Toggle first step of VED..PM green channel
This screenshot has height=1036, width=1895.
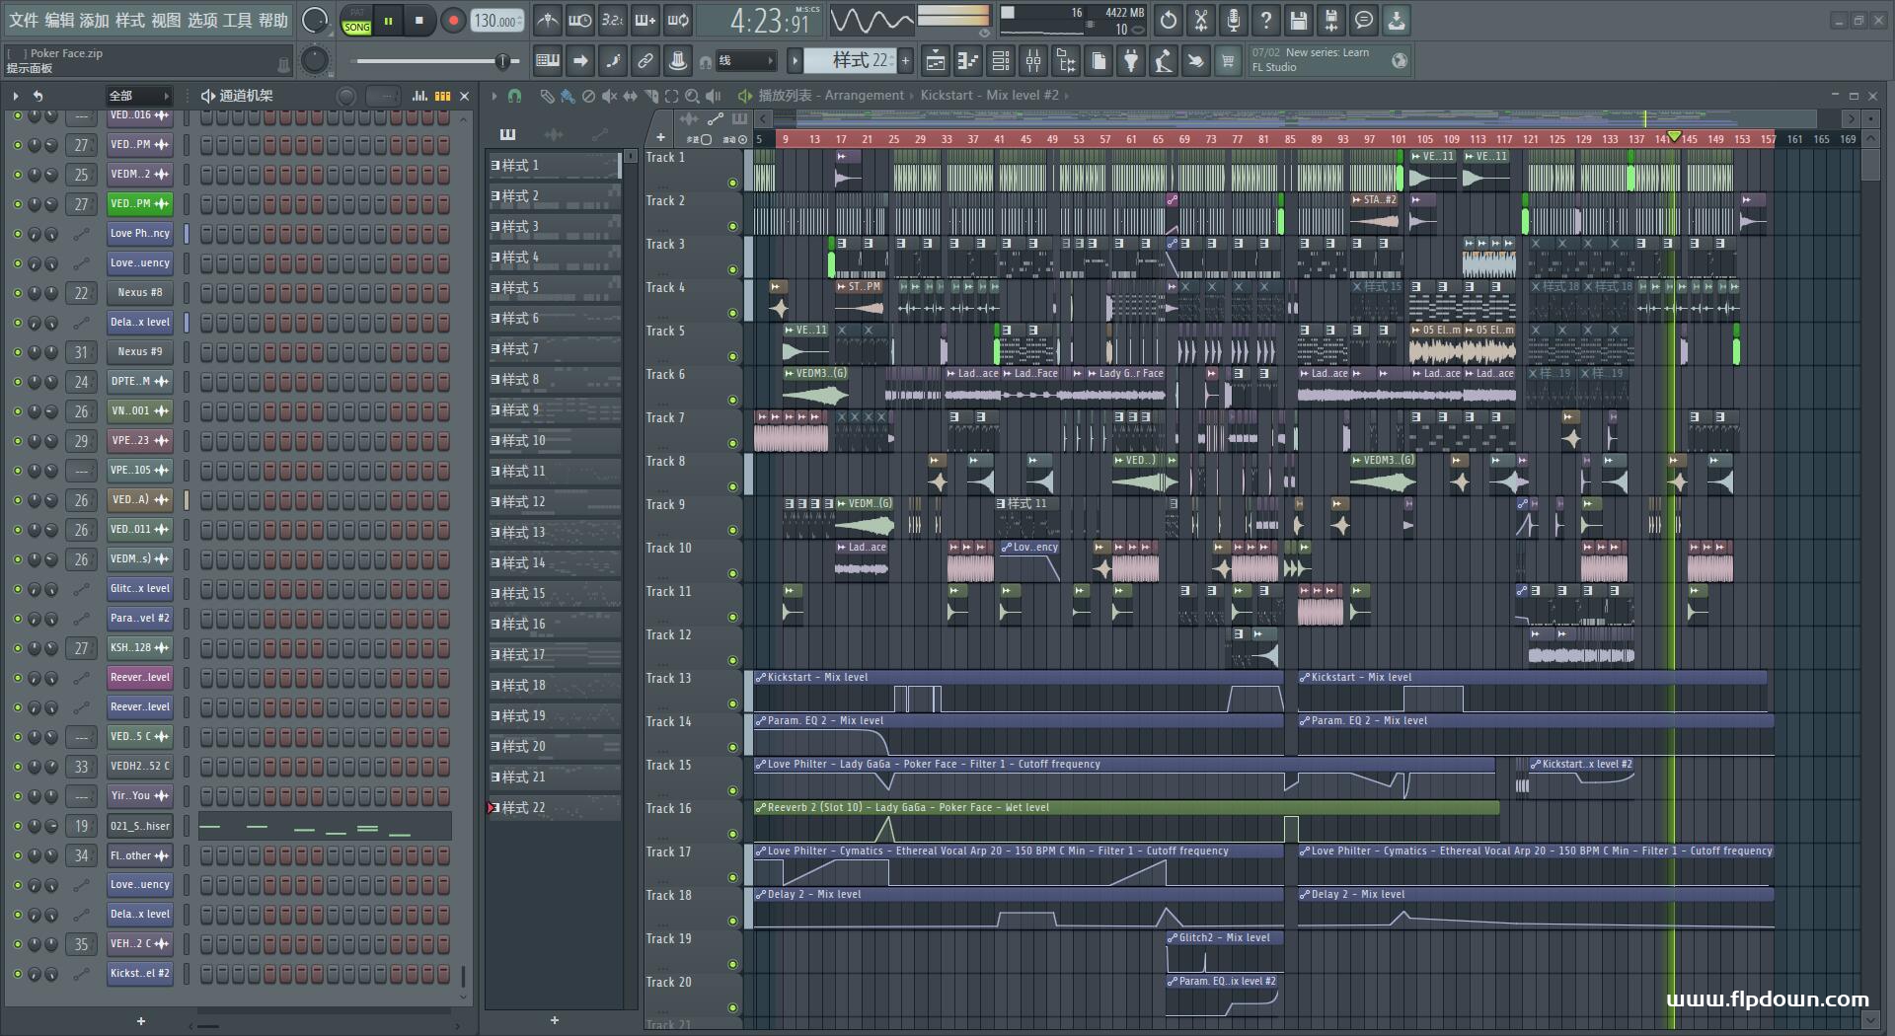206,204
